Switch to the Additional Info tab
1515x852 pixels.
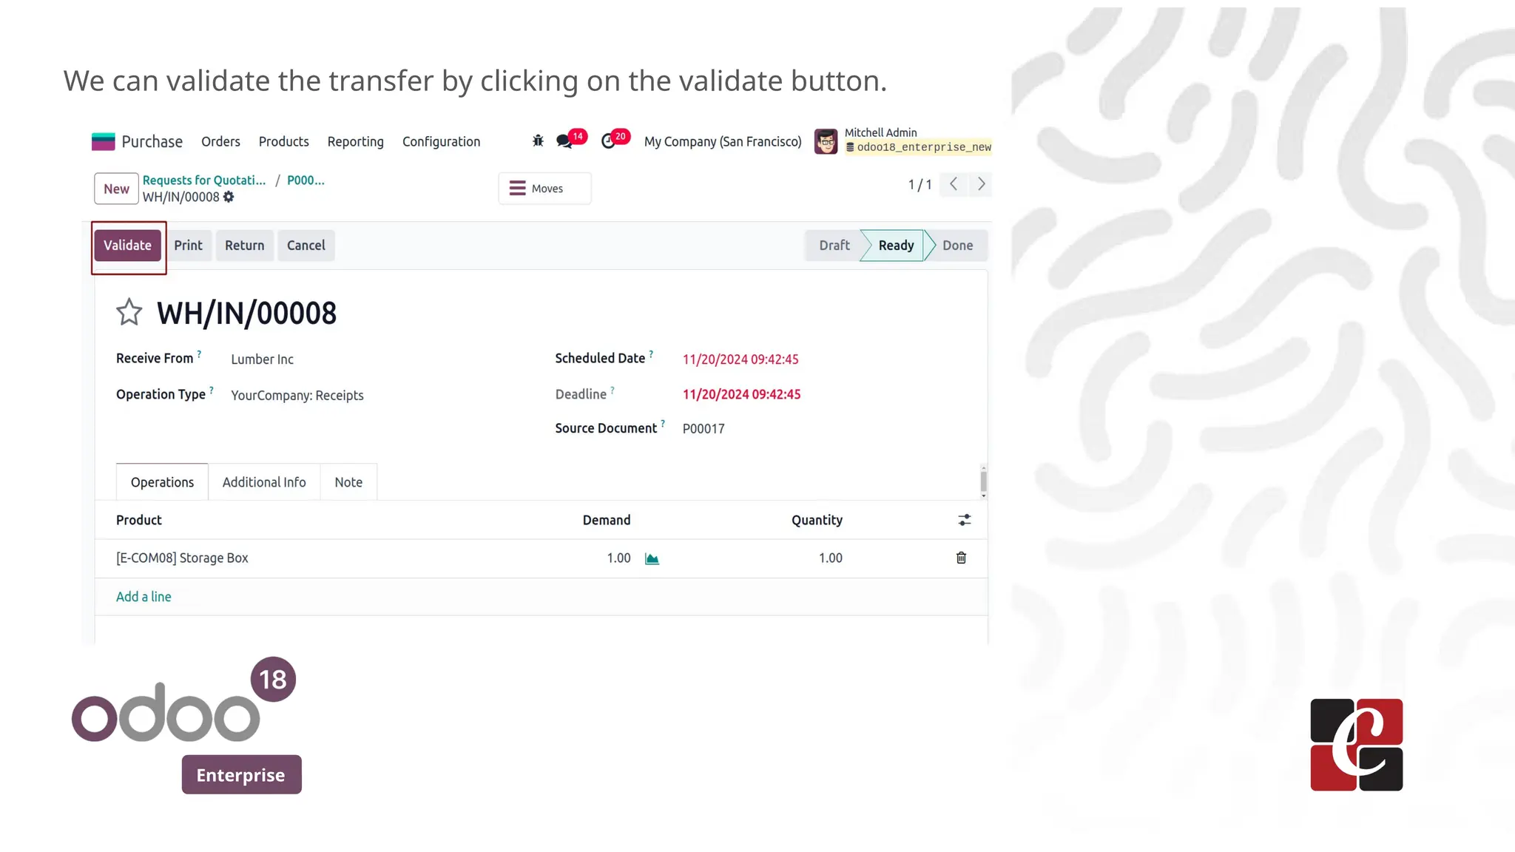[264, 482]
